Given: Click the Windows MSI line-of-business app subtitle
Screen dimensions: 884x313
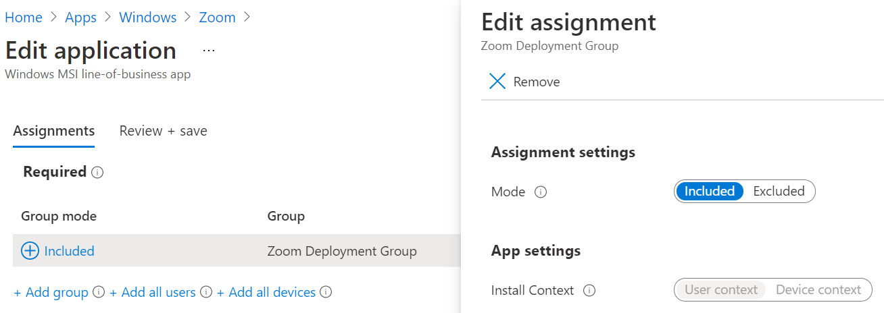Looking at the screenshot, I should 97,74.
